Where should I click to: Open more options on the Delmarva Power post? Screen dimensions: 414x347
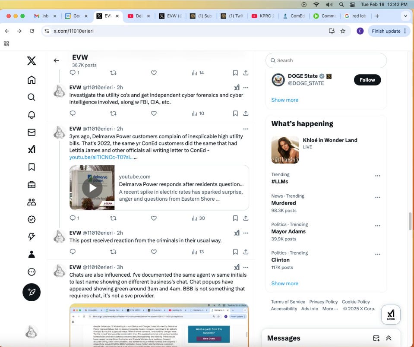[x=246, y=129]
